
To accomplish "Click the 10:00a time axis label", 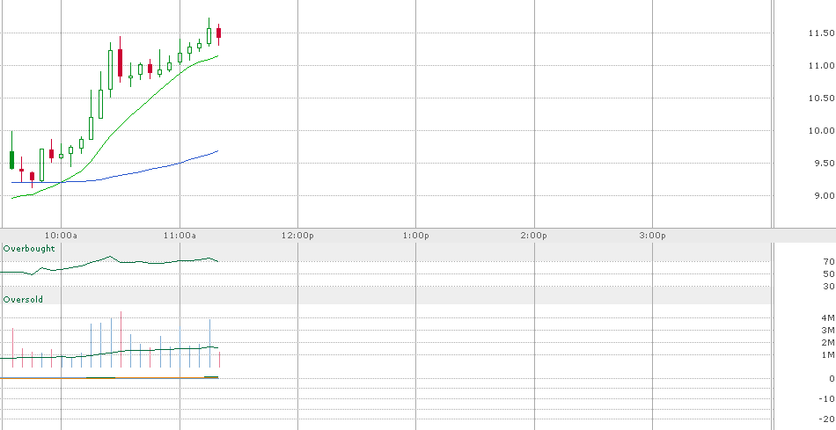I will (x=61, y=236).
